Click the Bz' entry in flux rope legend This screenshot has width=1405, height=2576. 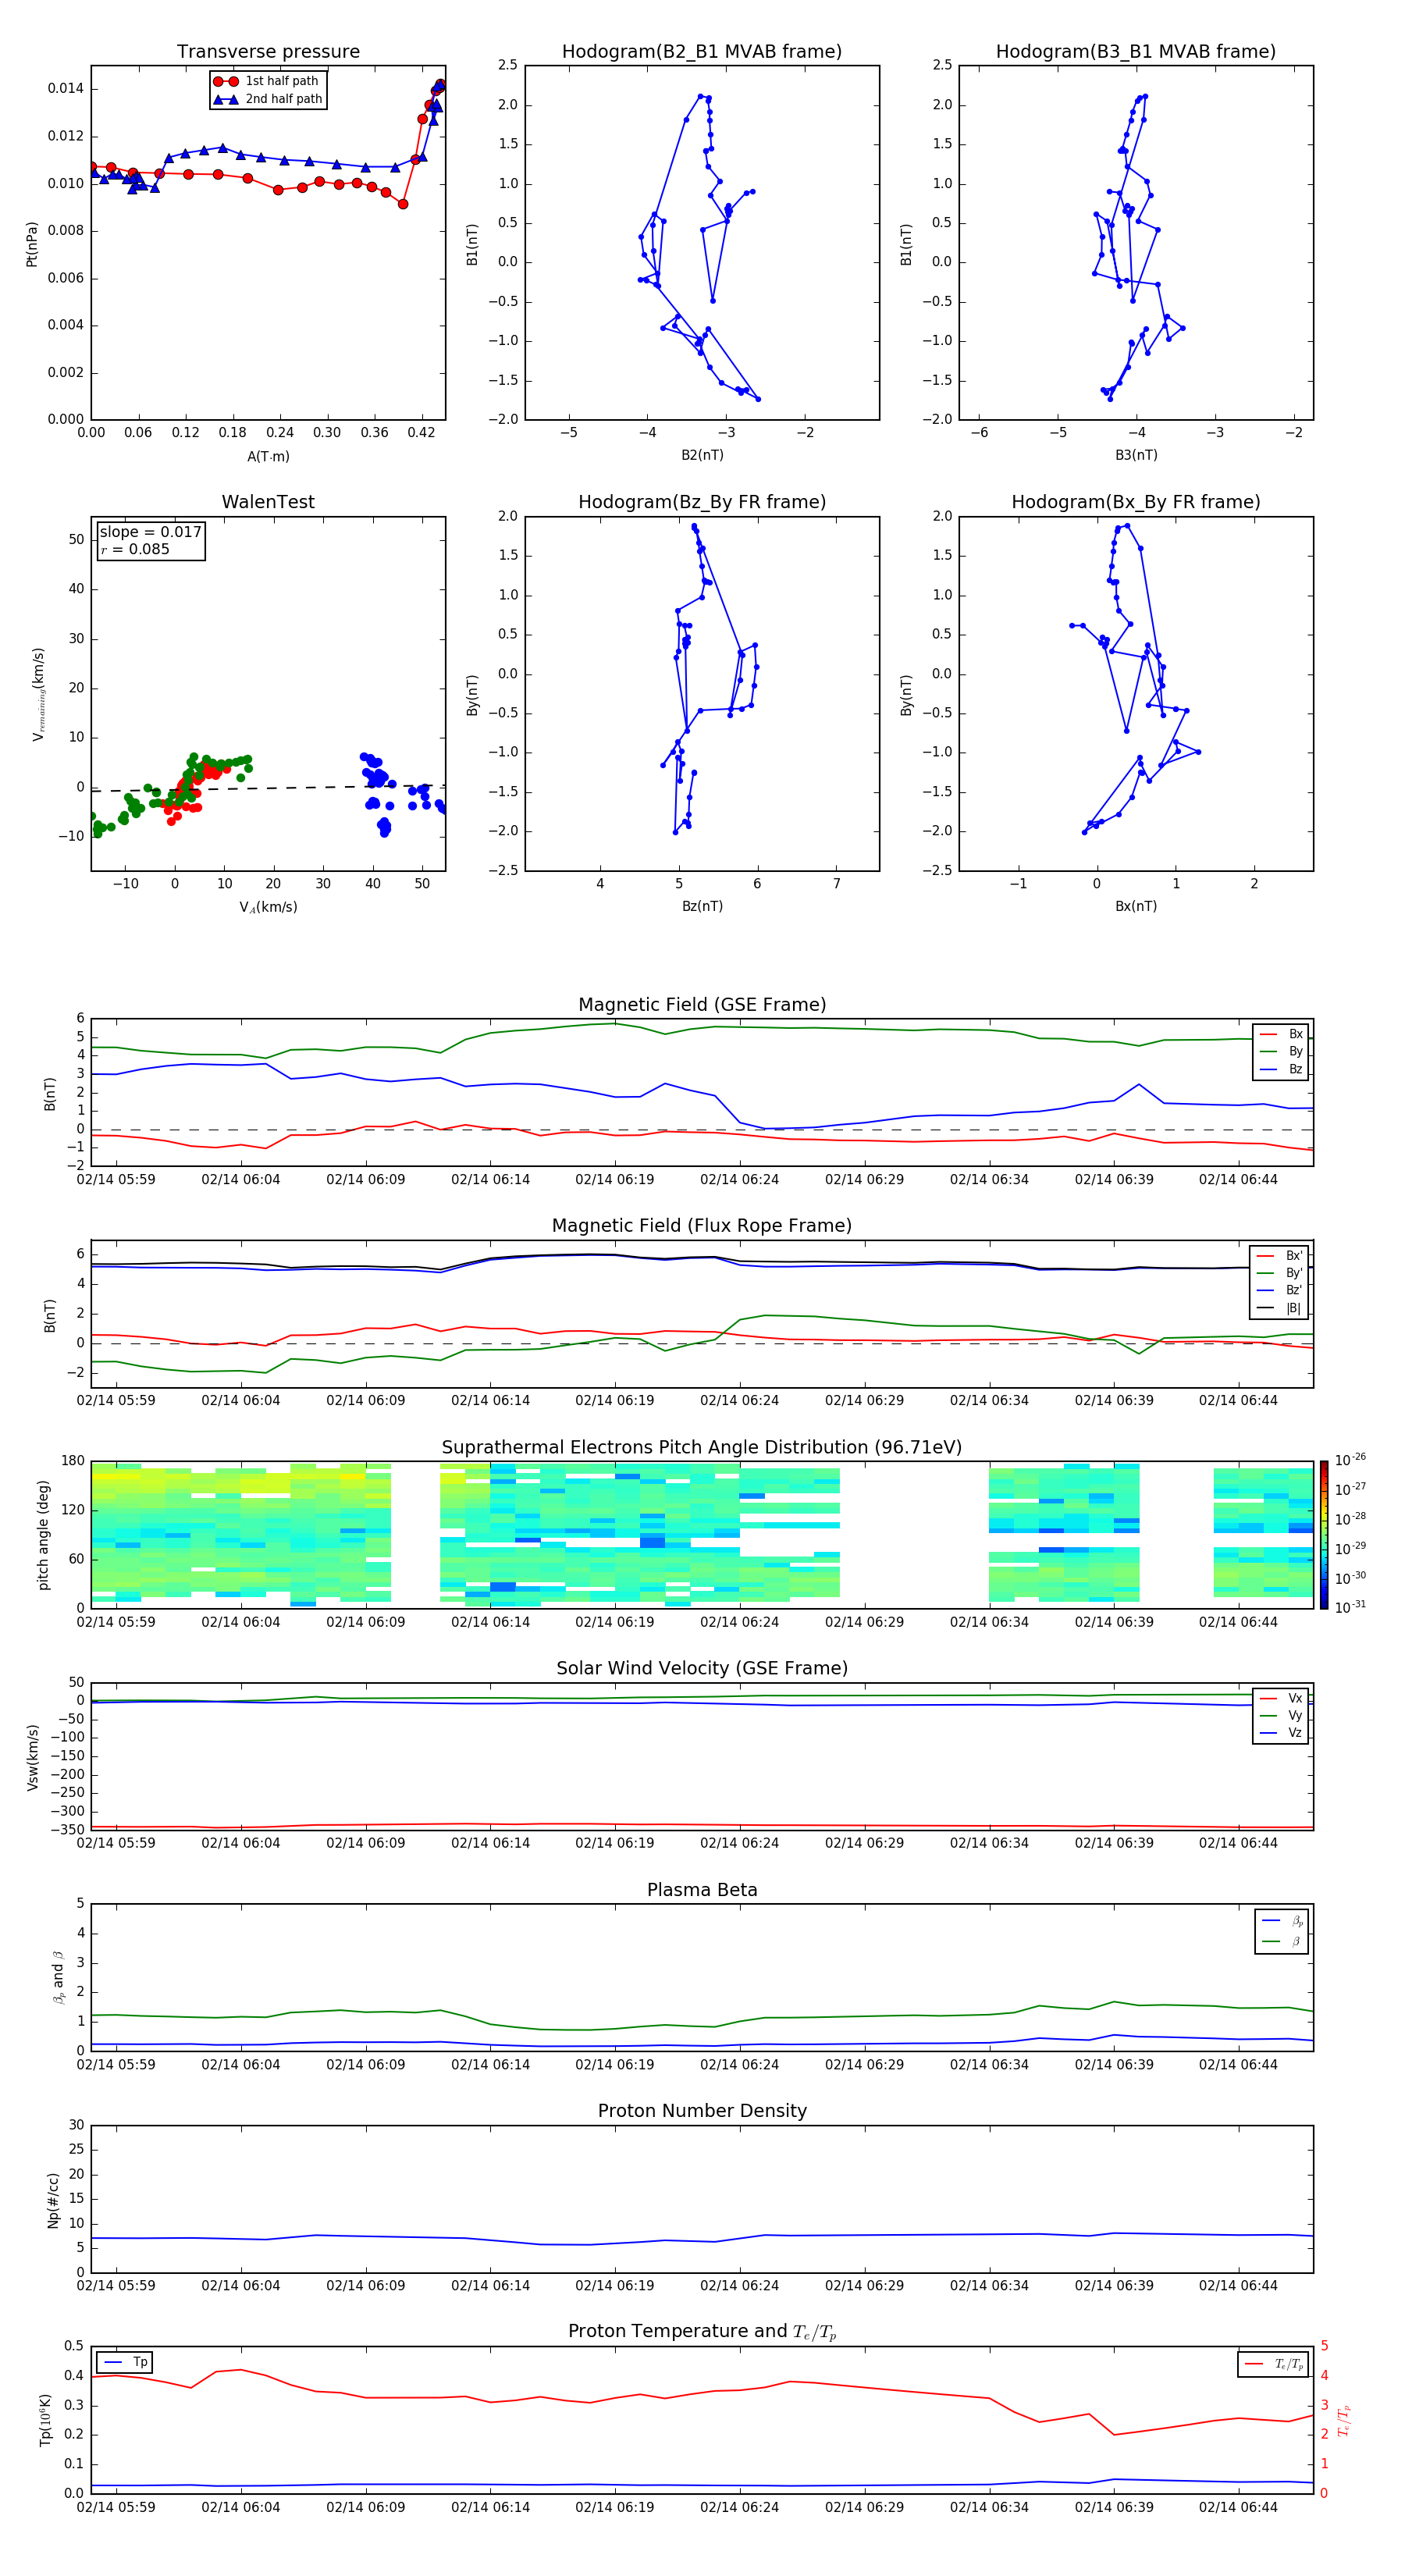tap(1280, 1290)
